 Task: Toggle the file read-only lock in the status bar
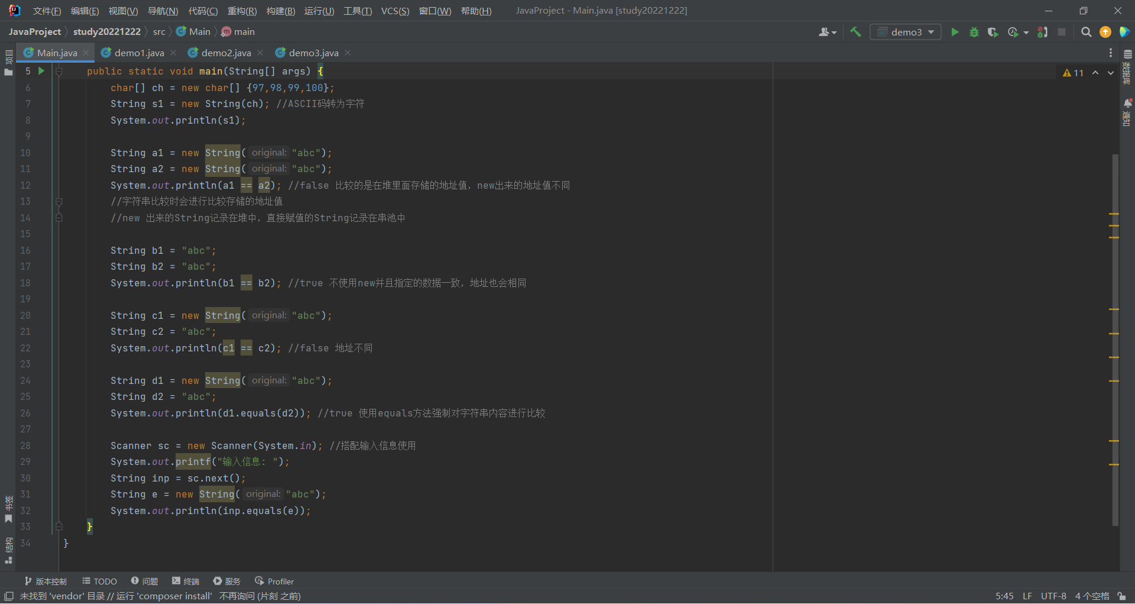[x=1121, y=596]
